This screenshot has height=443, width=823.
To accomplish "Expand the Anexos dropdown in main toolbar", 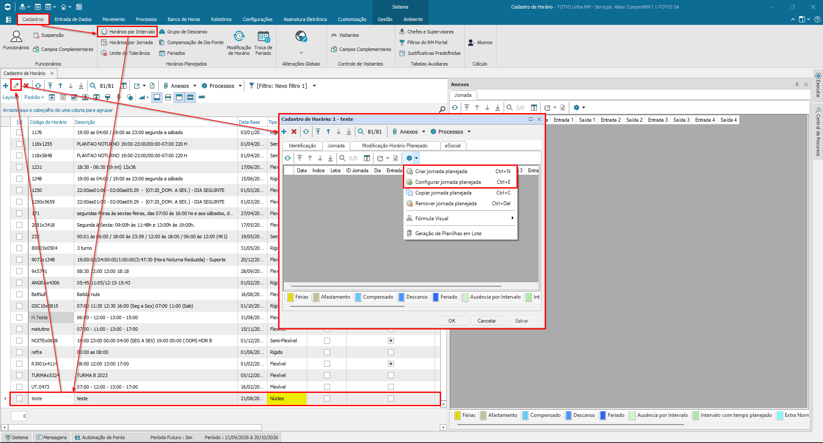I will click(x=195, y=86).
